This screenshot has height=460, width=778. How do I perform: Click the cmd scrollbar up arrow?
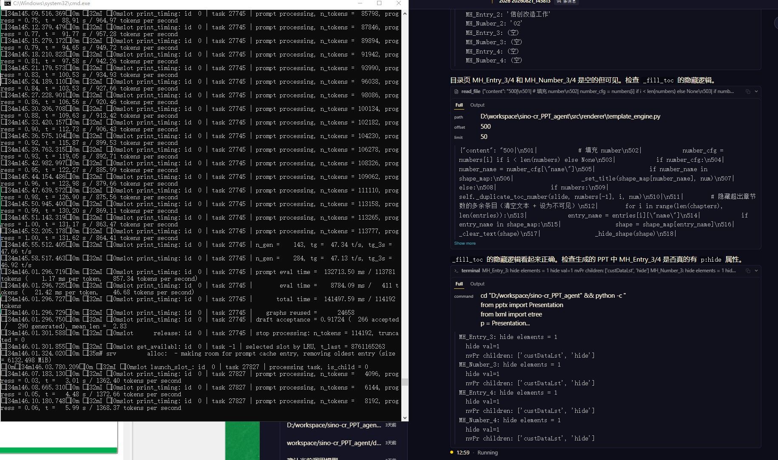[x=405, y=14]
